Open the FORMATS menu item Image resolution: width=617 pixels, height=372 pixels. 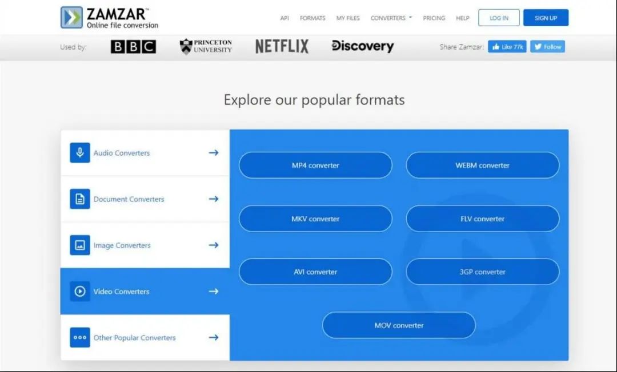point(312,18)
